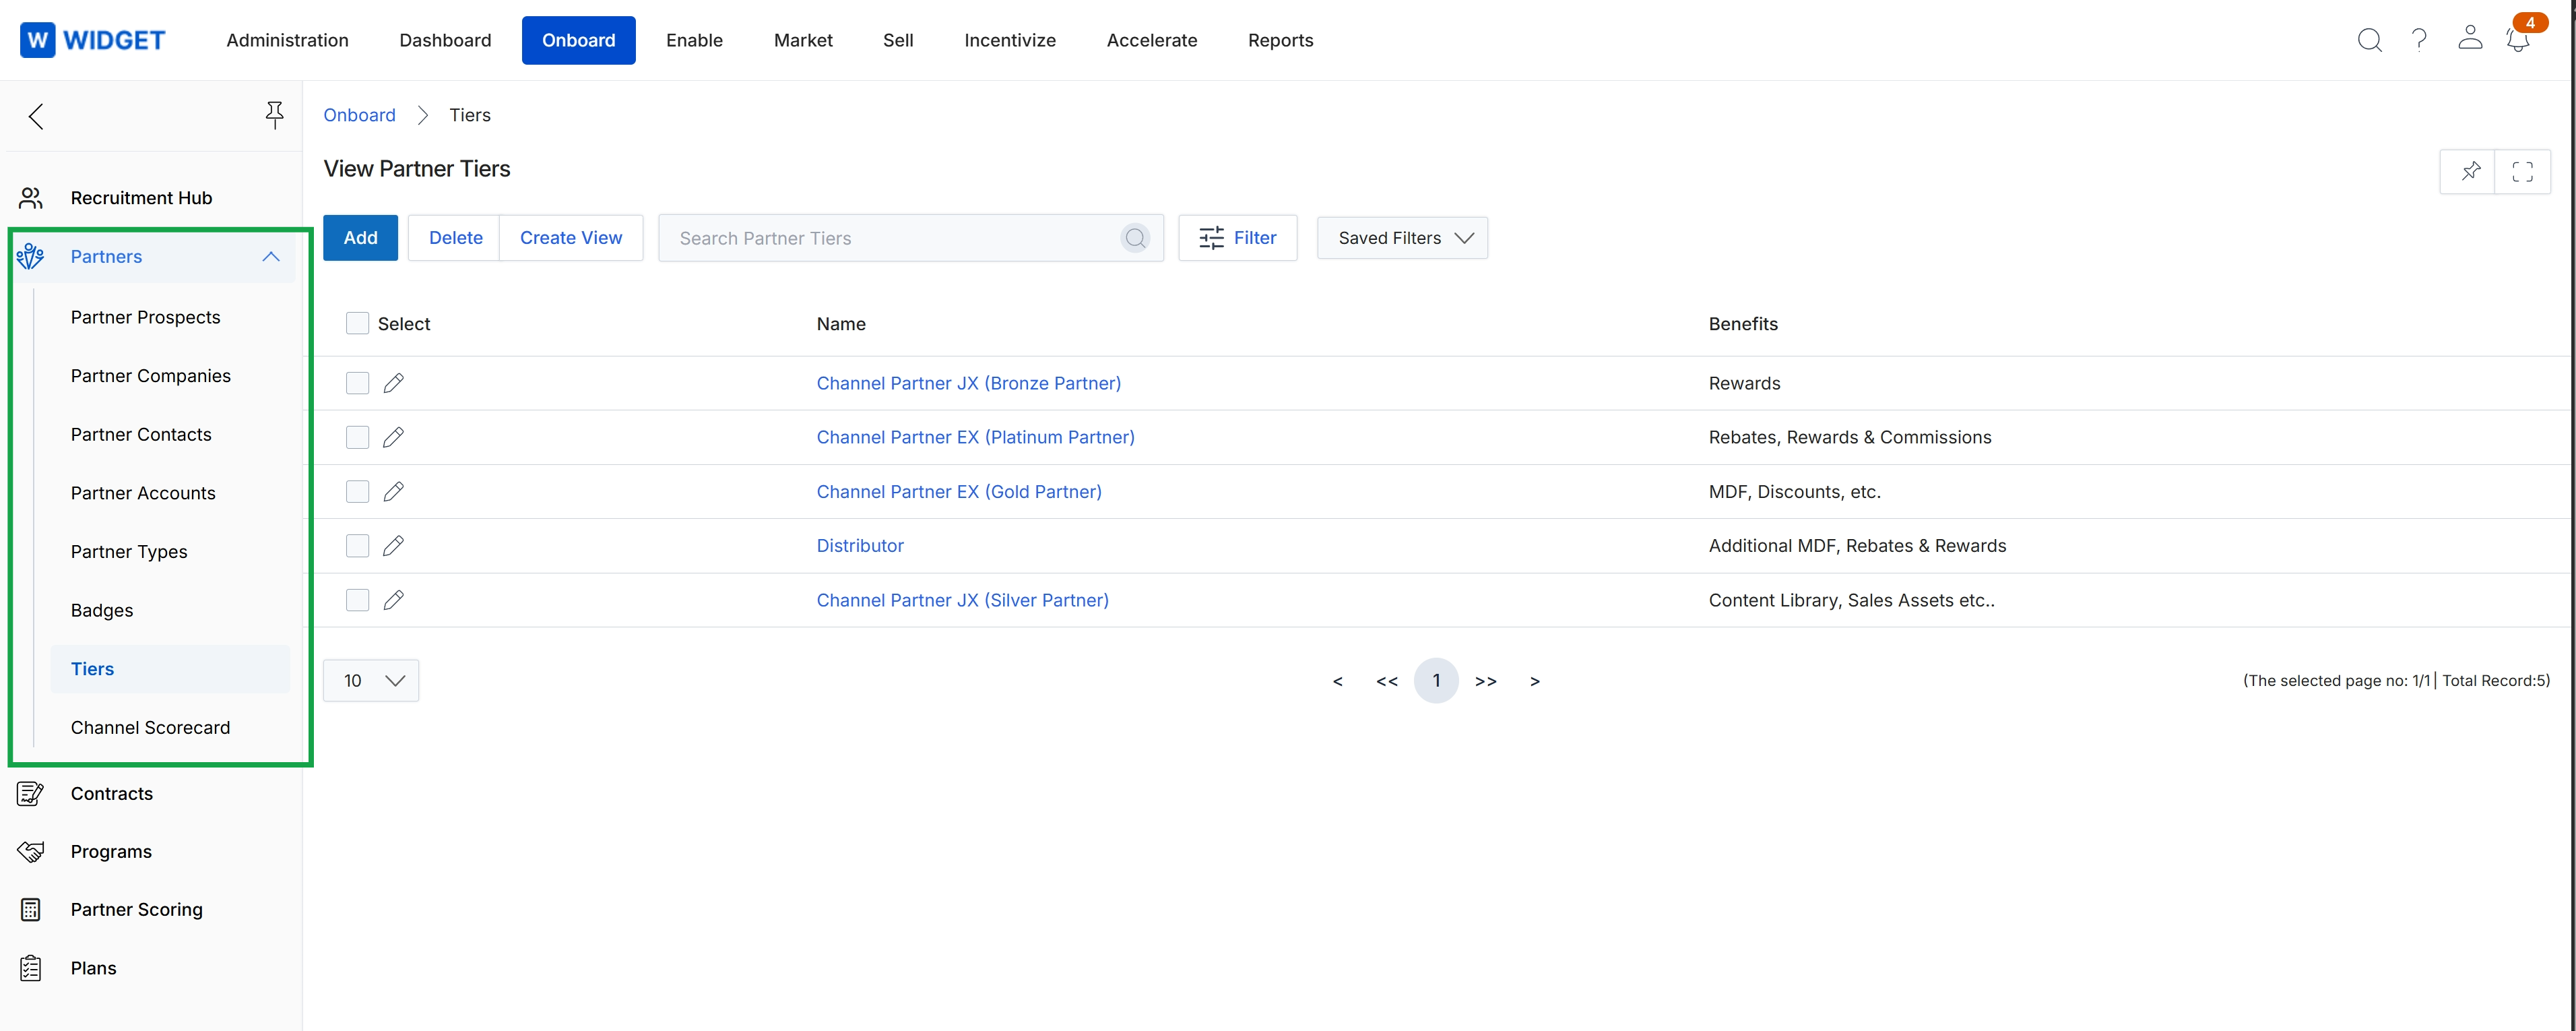Edit Channel Partner EX (Gold Partner) row

pos(394,491)
